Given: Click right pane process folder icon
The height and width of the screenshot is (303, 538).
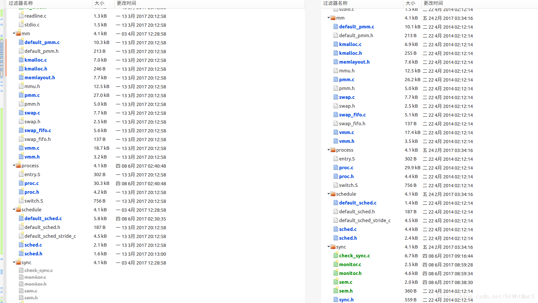Looking at the screenshot, I should click(x=333, y=150).
